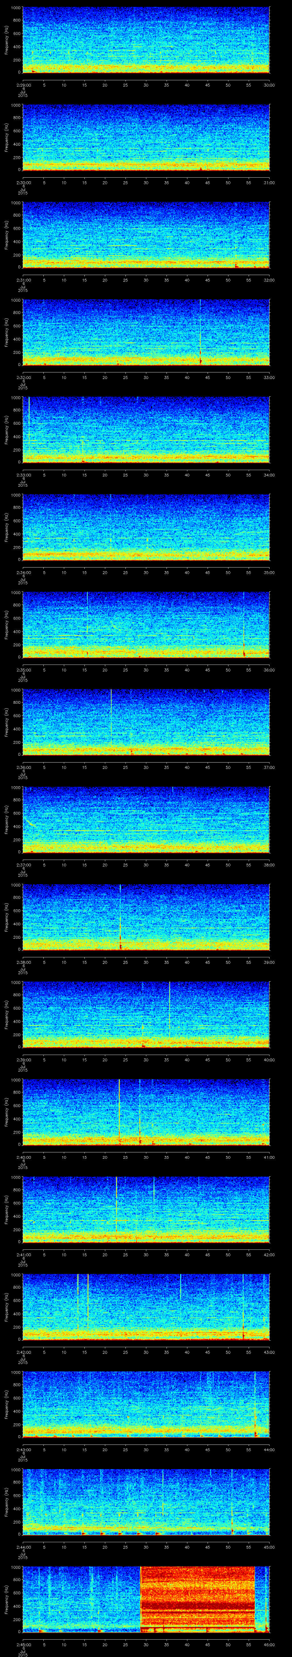Select the vertical spike at 23 seconds in the 2:38:00 spectrogram

tap(120, 917)
